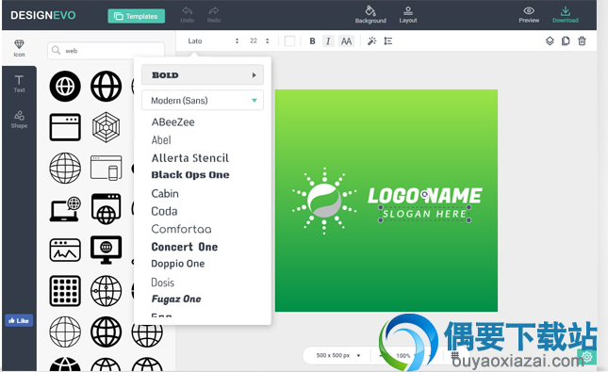Choose the Comfortaa font
Screen dimensions: 608x372
181,229
